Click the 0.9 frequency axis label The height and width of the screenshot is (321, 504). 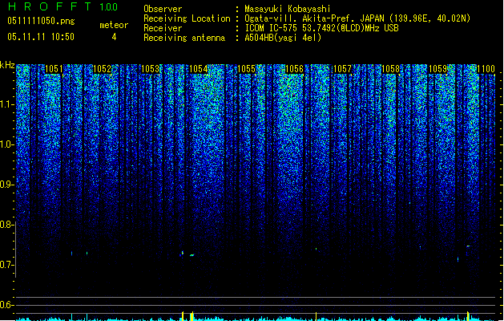pos(6,185)
